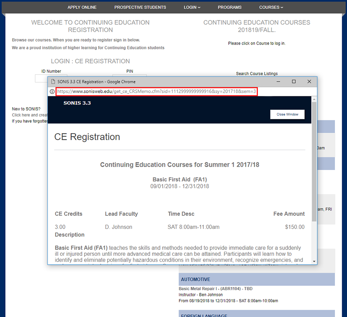Click the 'Description' label in popup
Viewport: 347px width, 317px height.
69,235
